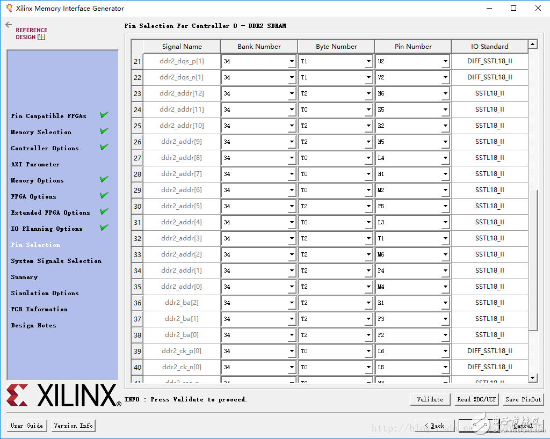
Task: Expand Byte Number dropdown for ddr2_addr[12]
Action: 368,94
